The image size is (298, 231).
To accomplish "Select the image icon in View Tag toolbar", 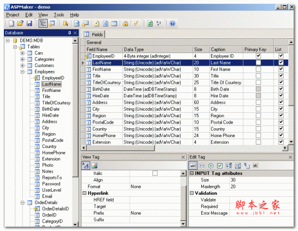I will pos(94,165).
